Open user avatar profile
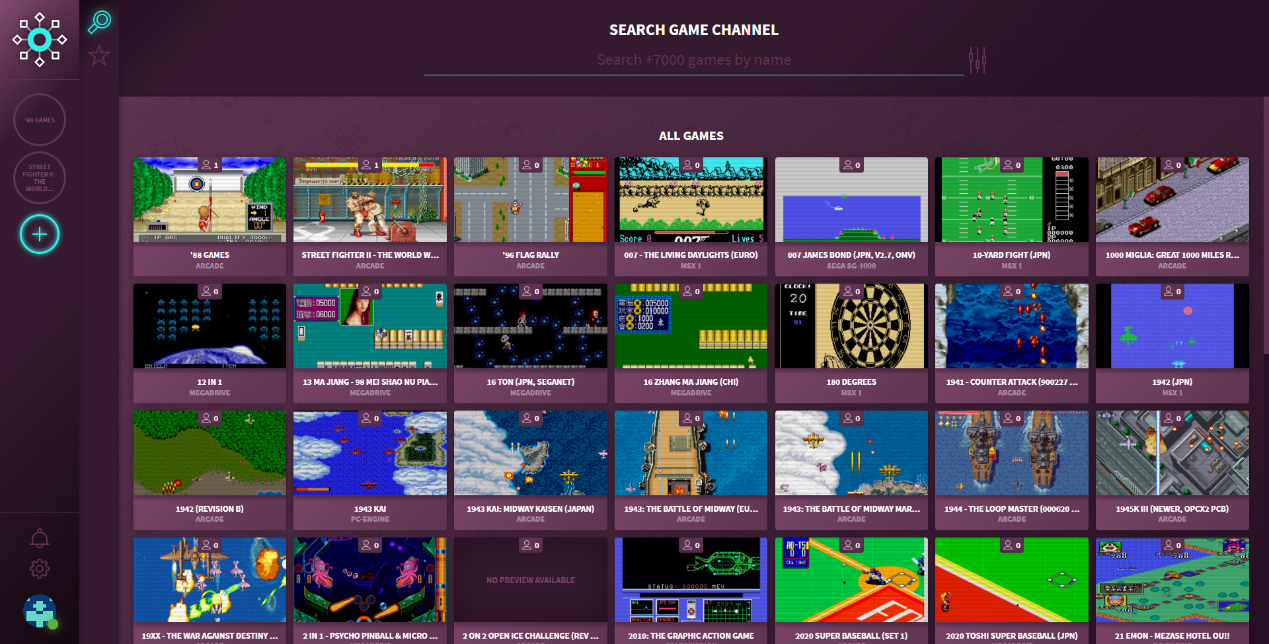Screen dimensions: 1269x644 40,612
